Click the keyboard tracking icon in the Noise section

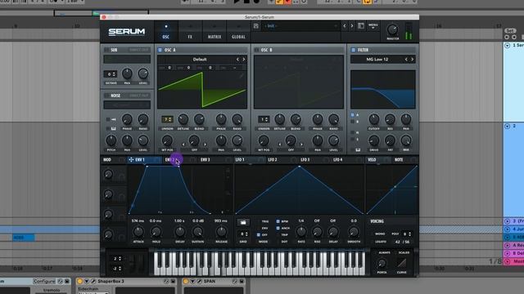pyautogui.click(x=113, y=129)
